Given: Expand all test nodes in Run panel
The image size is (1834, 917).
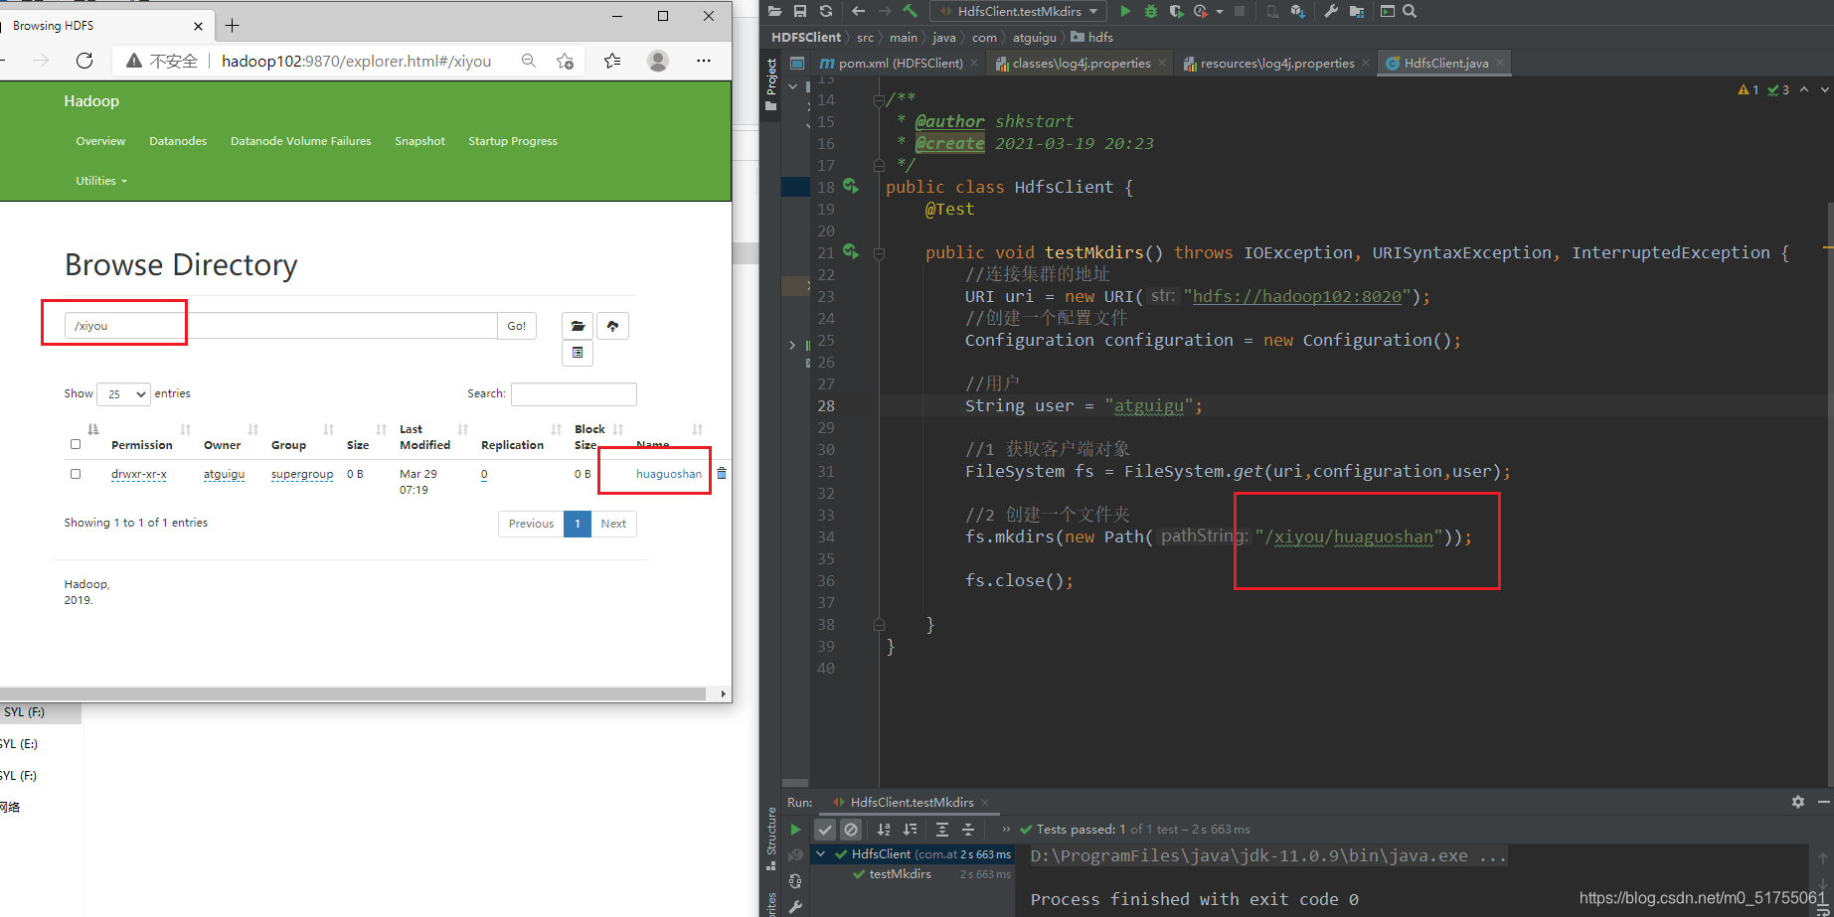Looking at the screenshot, I should click(x=942, y=830).
